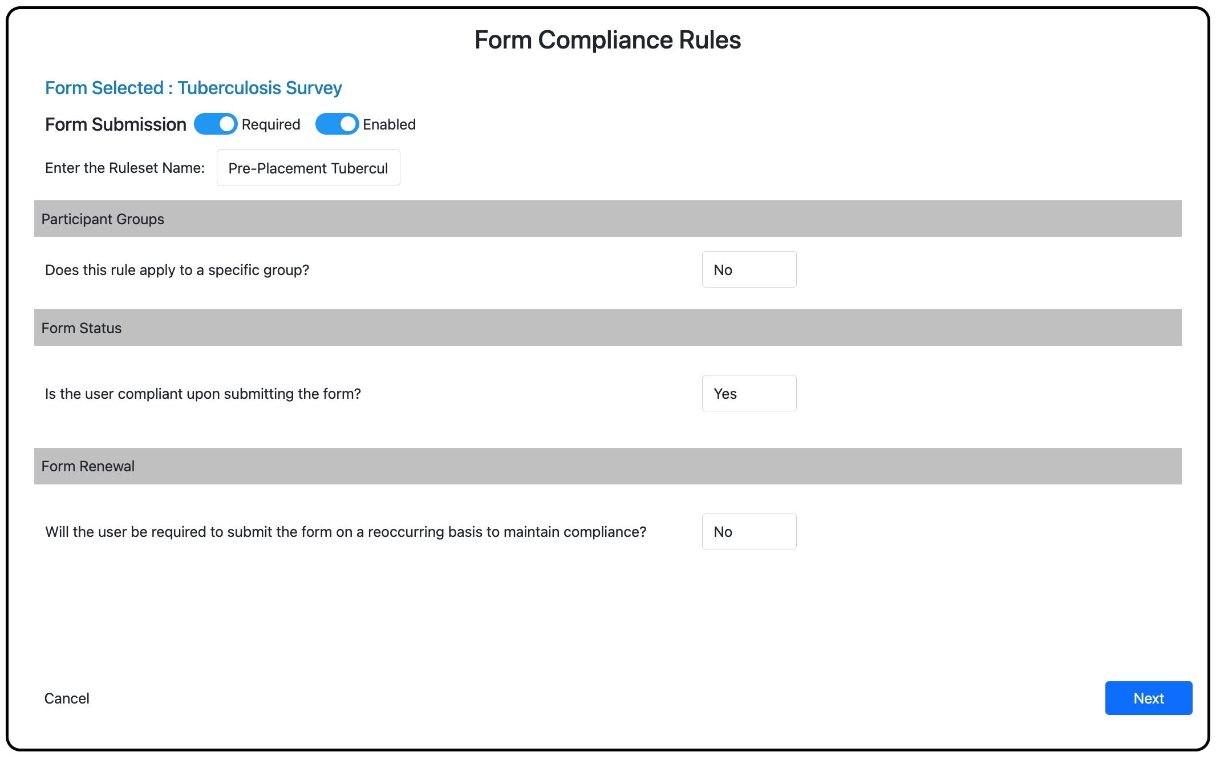Open the reoccurring submission dropdown under Form Renewal
This screenshot has height=760, width=1216.
coord(749,531)
